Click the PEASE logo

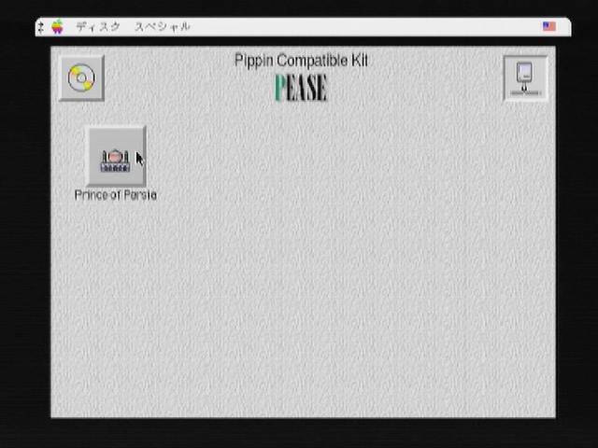click(301, 88)
